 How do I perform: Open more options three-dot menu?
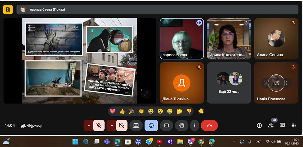pos(195,125)
